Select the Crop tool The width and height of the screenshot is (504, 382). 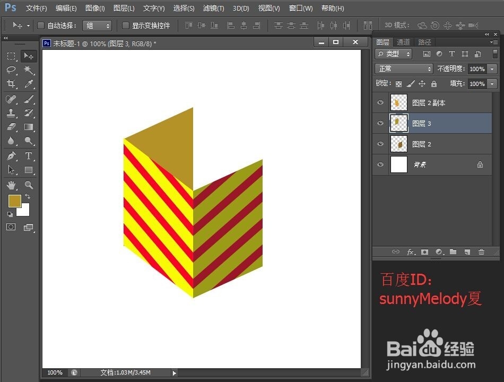[11, 84]
